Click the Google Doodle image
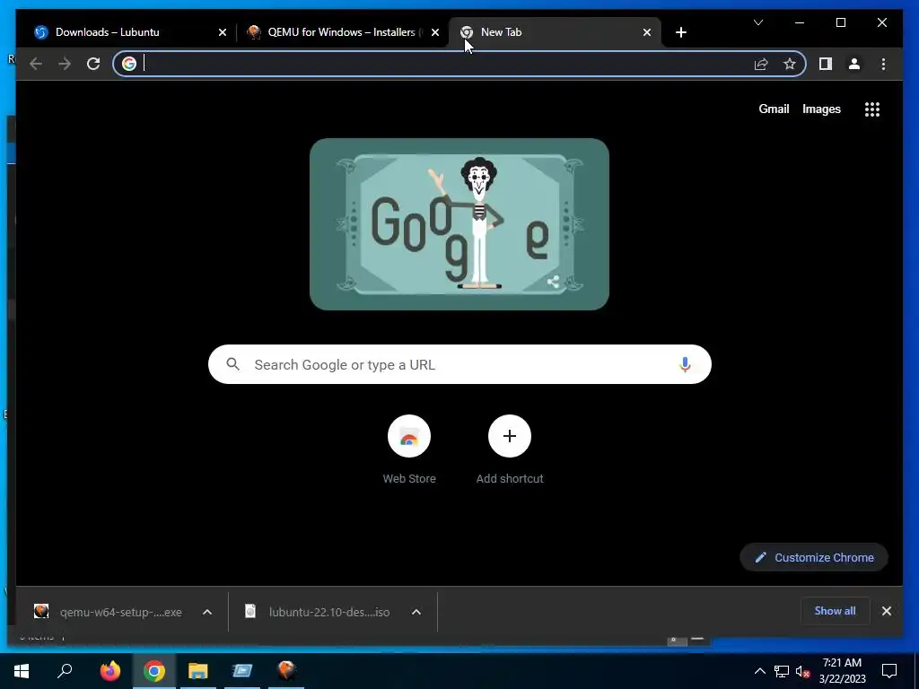 click(x=459, y=224)
